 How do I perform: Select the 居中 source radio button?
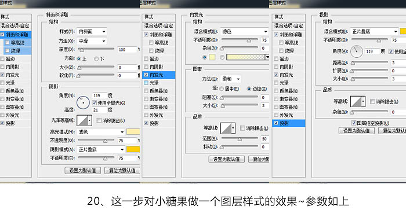click(x=222, y=89)
